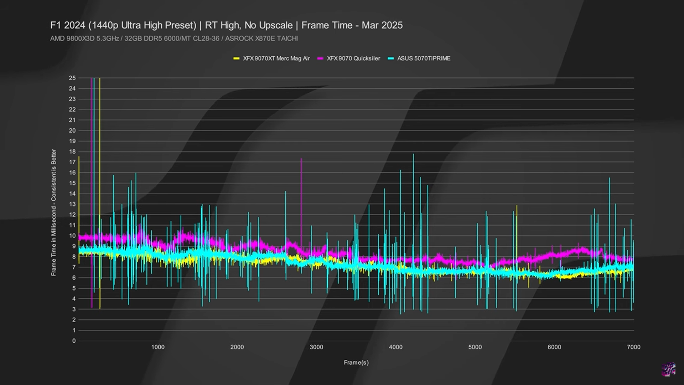The width and height of the screenshot is (684, 385).
Task: Click y-axis label 8
Action: coord(74,257)
